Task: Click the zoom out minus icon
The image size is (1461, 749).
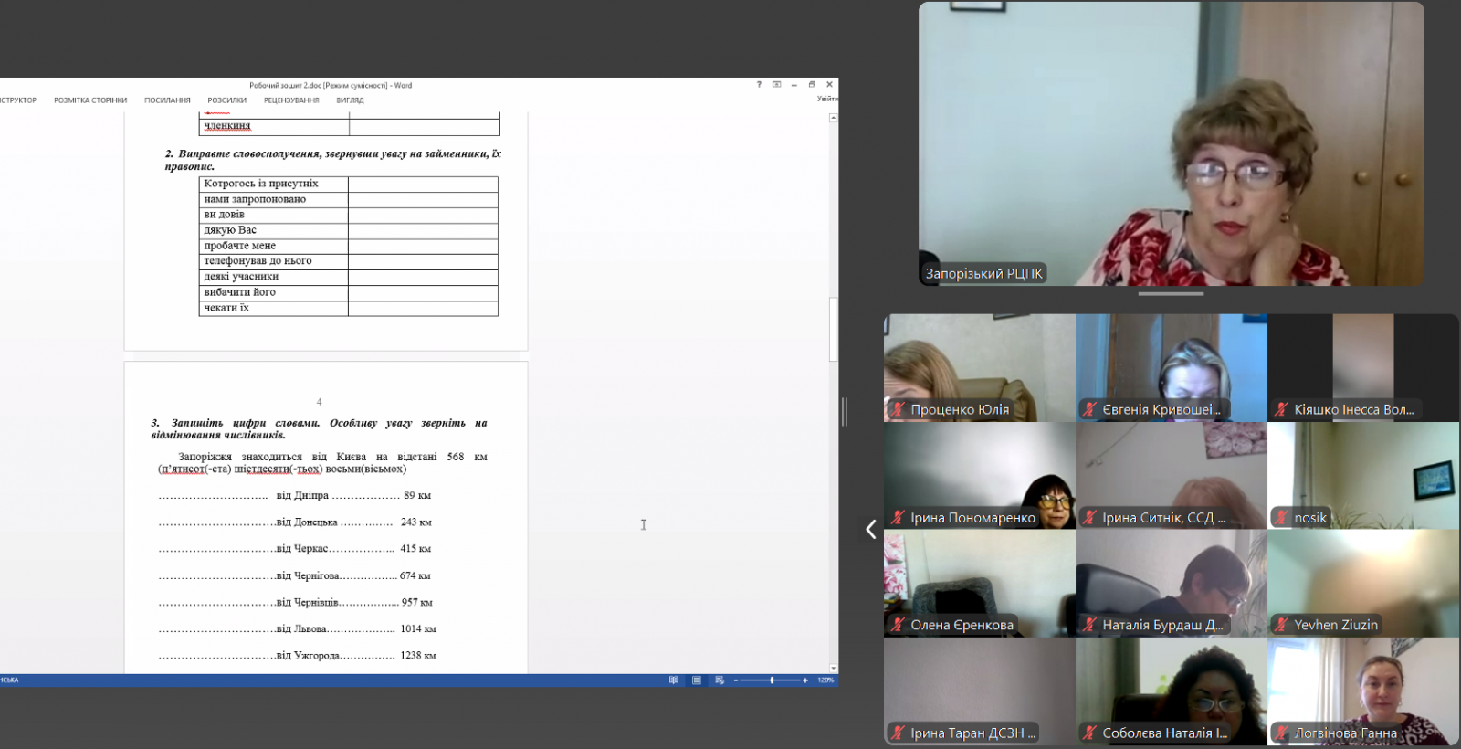Action: (737, 680)
